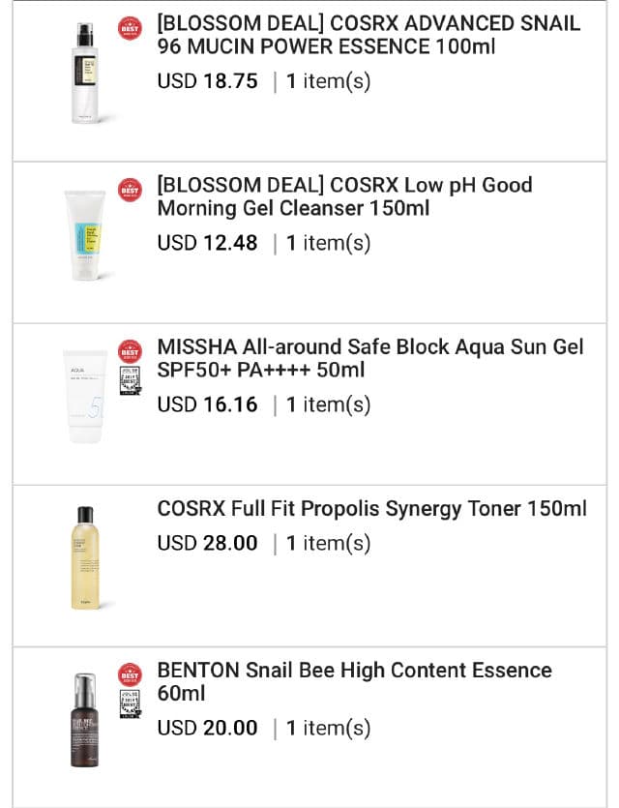This screenshot has width=619, height=808.
Task: Open the MISSHA Aqua Sun Gel product image
Action: click(x=85, y=396)
